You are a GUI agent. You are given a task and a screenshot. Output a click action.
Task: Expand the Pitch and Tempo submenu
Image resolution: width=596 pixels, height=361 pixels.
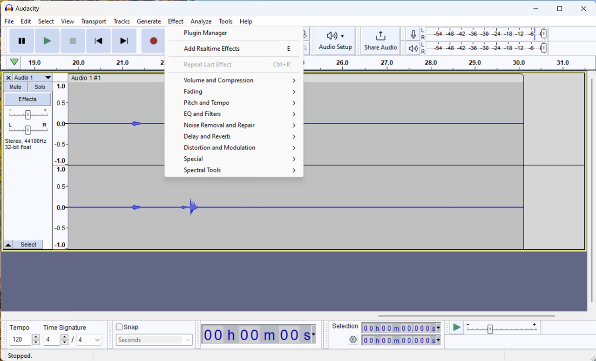tap(206, 102)
